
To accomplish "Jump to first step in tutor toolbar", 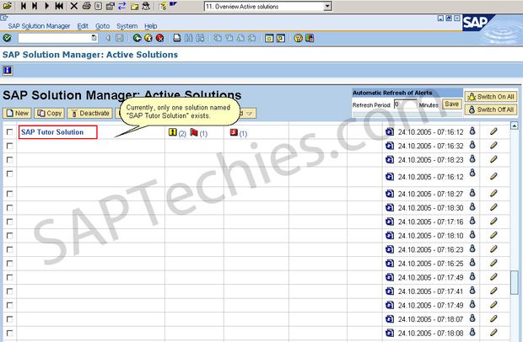I will (59, 6).
